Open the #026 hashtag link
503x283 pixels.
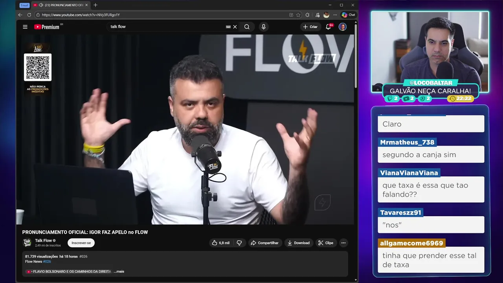point(47,261)
